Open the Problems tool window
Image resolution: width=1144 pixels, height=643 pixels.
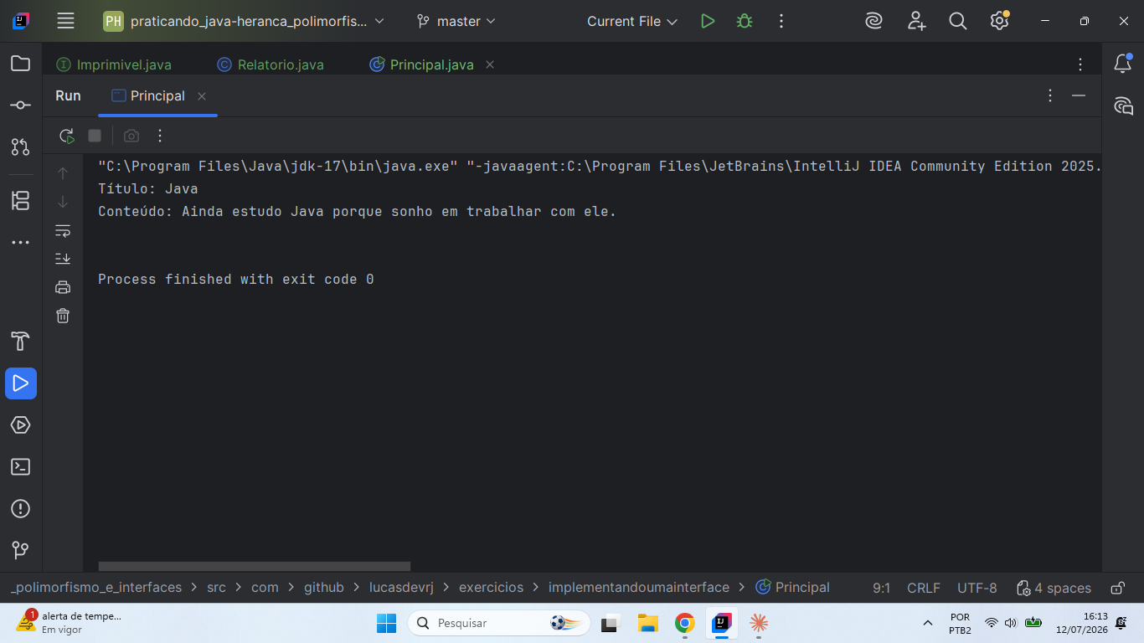click(21, 509)
